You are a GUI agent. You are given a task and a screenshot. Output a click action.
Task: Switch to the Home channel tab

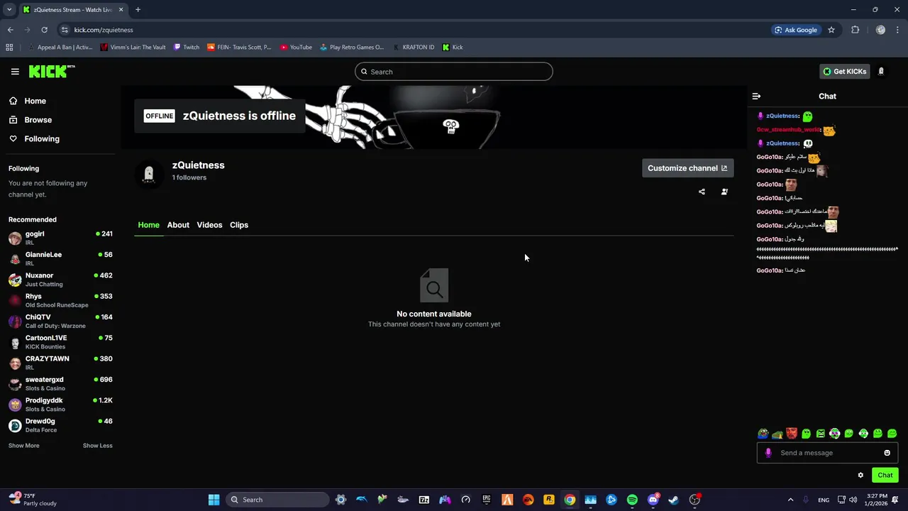(148, 225)
